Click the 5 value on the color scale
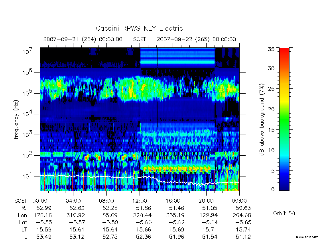The image size is (319, 239). tap(273, 170)
